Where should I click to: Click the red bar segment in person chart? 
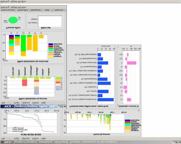[x=25, y=83]
